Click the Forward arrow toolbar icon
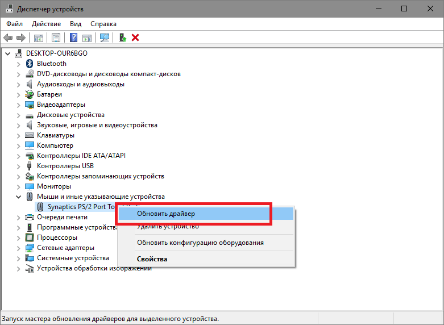The width and height of the screenshot is (444, 325). click(21, 37)
